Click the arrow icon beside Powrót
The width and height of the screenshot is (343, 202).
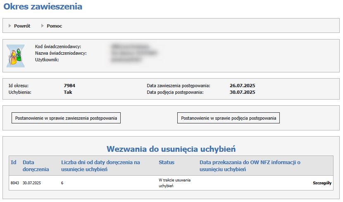pyautogui.click(x=10, y=26)
